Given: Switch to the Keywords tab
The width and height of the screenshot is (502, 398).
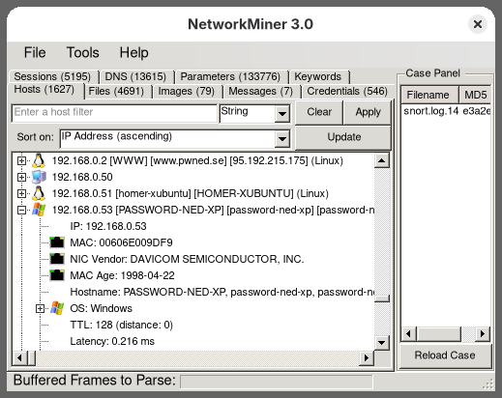Looking at the screenshot, I should click(318, 76).
